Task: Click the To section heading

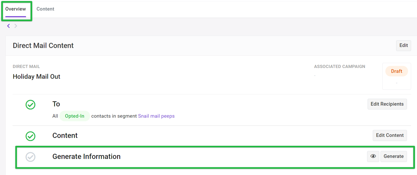Action: point(56,104)
